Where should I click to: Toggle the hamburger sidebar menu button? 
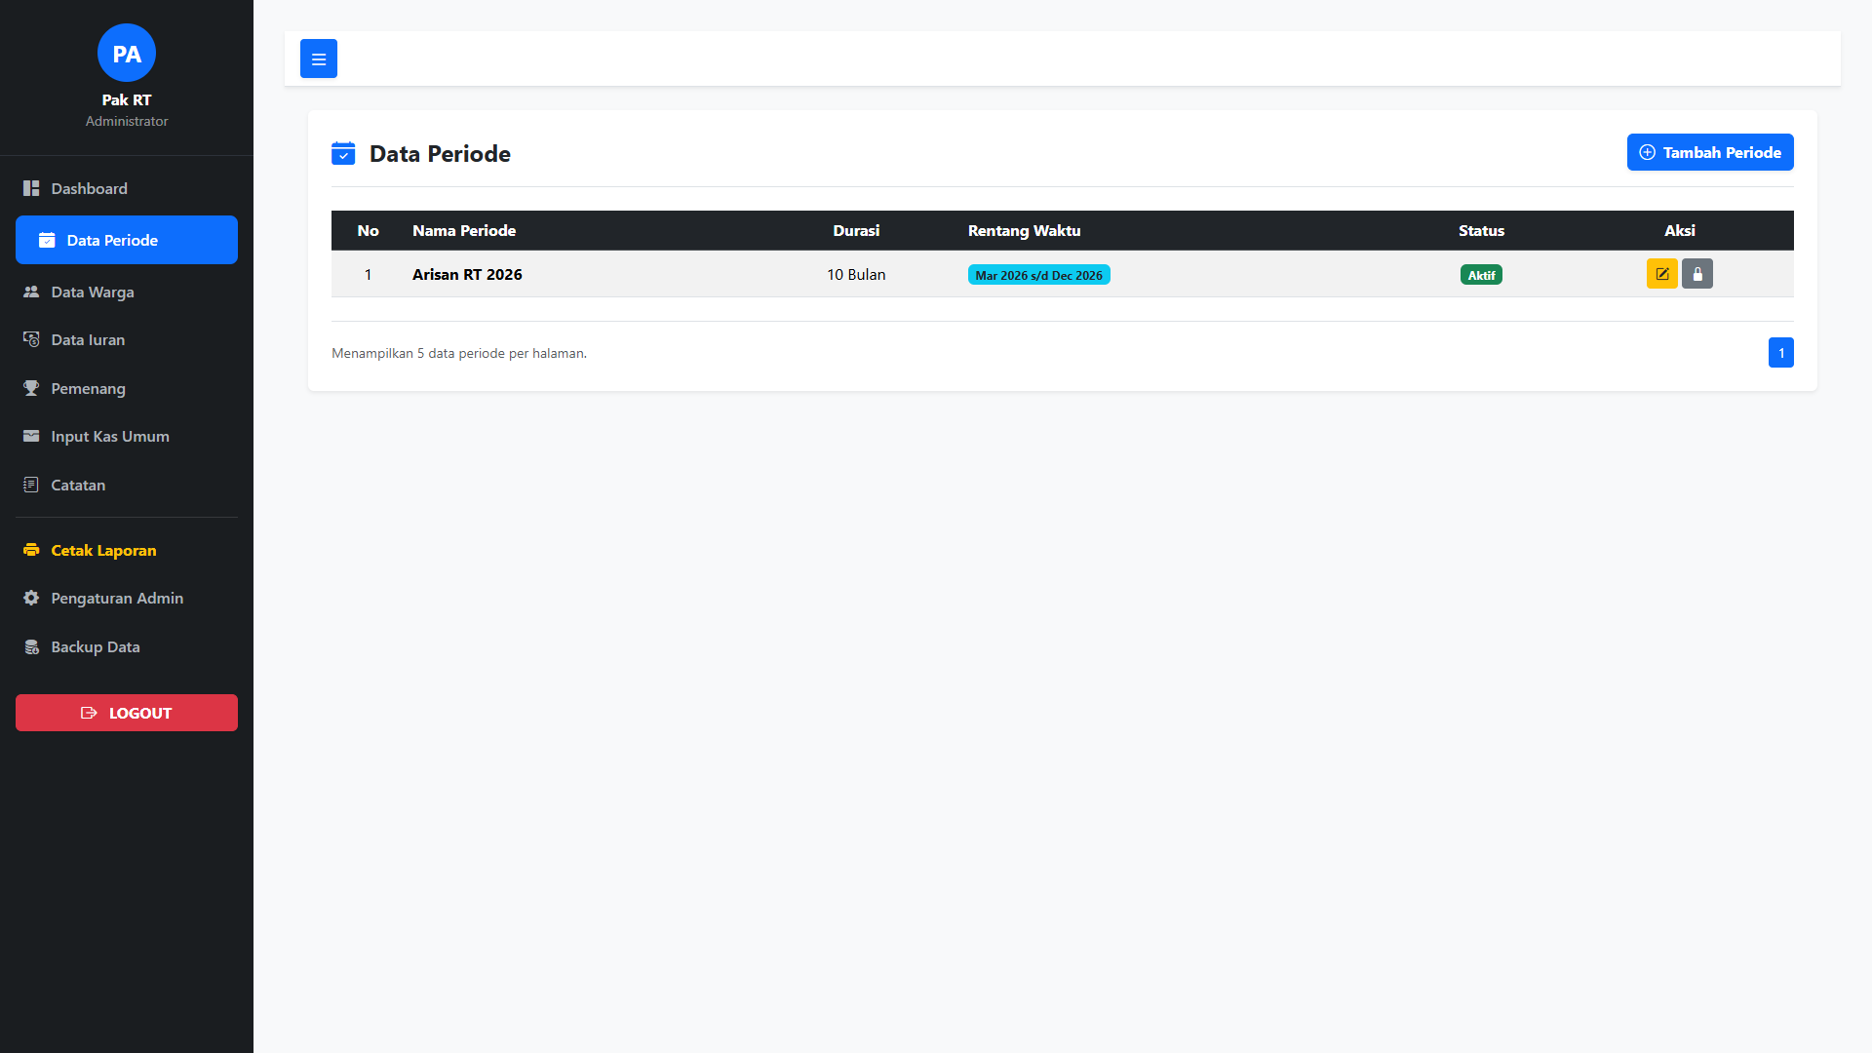tap(319, 58)
